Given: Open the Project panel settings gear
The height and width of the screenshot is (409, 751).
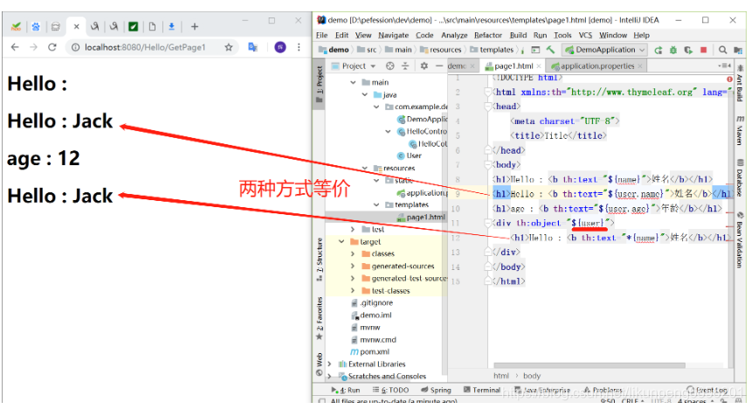Looking at the screenshot, I should 424,66.
